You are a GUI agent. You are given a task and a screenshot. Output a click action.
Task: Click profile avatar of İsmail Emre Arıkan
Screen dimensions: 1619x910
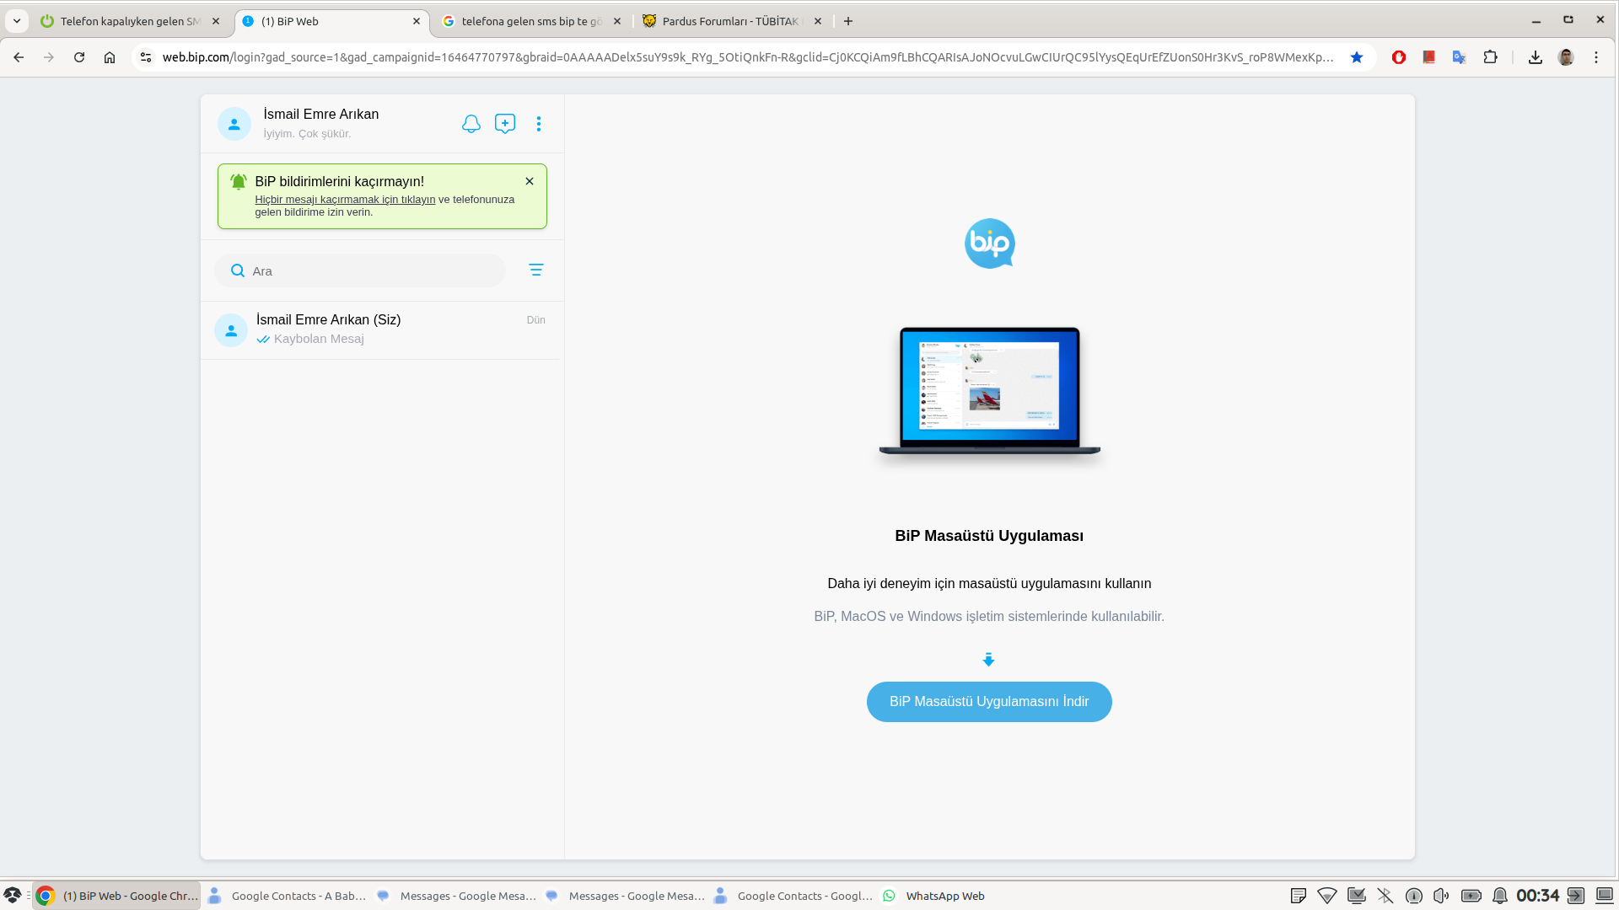[x=234, y=124]
